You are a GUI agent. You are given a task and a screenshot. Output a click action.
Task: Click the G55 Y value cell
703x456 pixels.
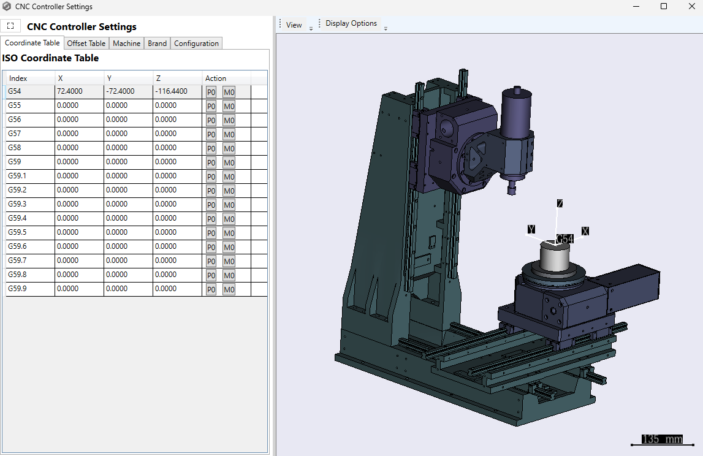128,105
